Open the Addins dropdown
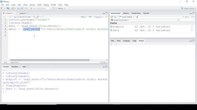The height and width of the screenshot is (110, 197). pyautogui.click(x=61, y=8)
